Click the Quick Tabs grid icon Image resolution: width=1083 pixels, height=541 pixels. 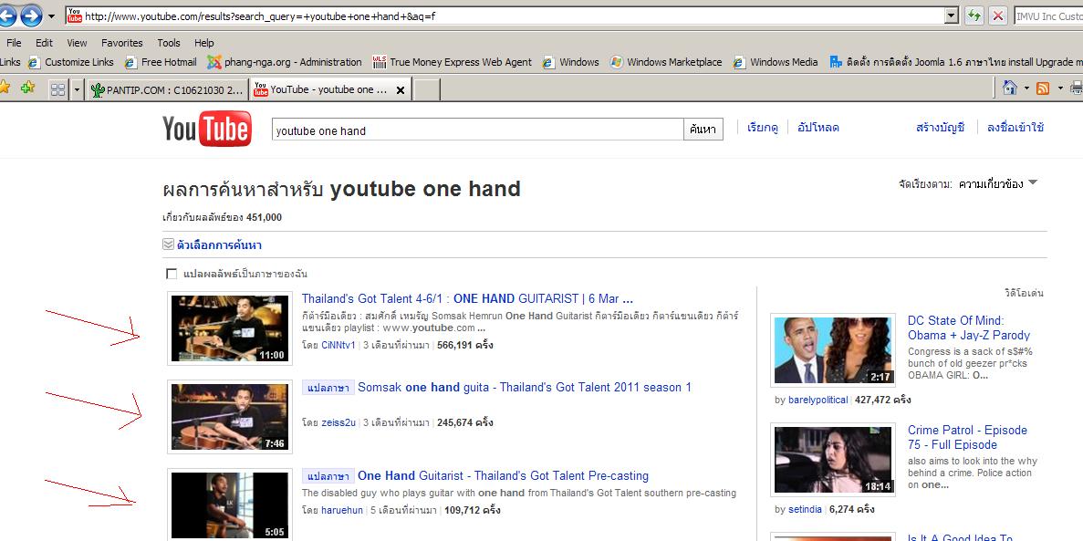58,89
